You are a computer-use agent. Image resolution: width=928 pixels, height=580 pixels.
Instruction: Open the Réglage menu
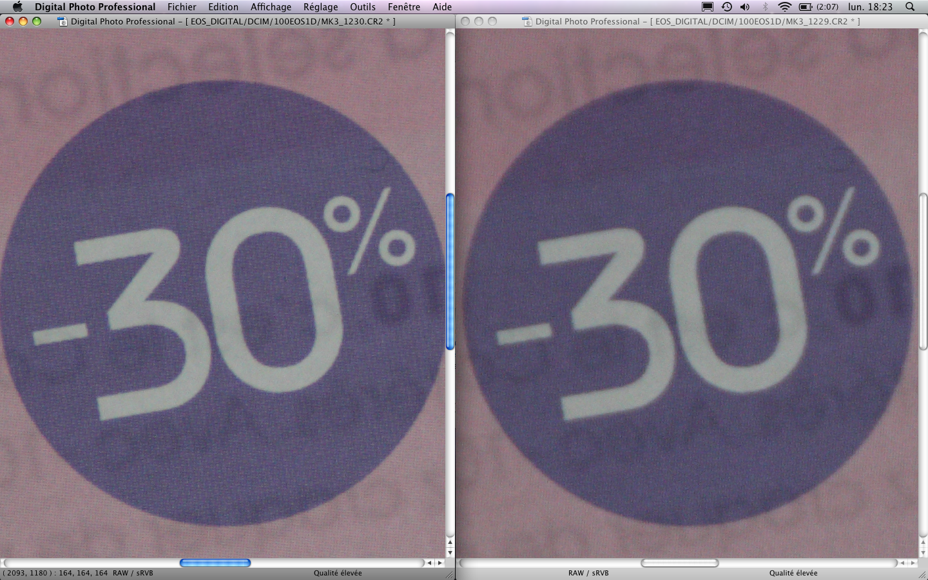point(320,6)
